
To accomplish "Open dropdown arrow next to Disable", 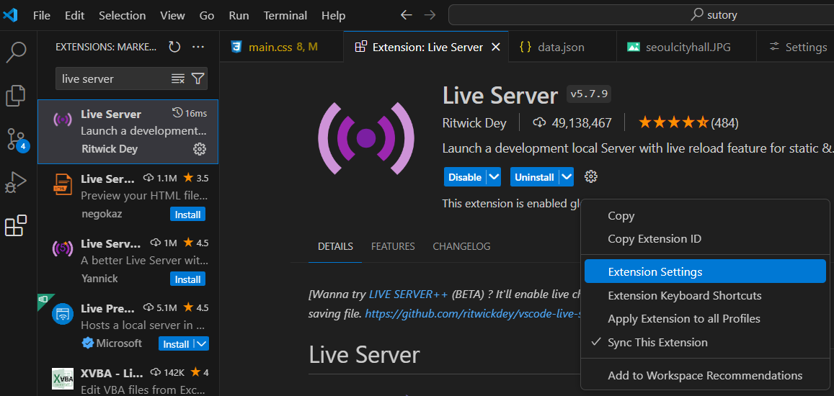I will pos(494,177).
